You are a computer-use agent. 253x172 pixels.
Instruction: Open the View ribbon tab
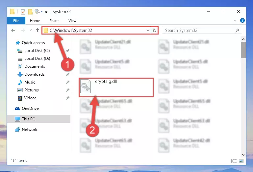72,21
